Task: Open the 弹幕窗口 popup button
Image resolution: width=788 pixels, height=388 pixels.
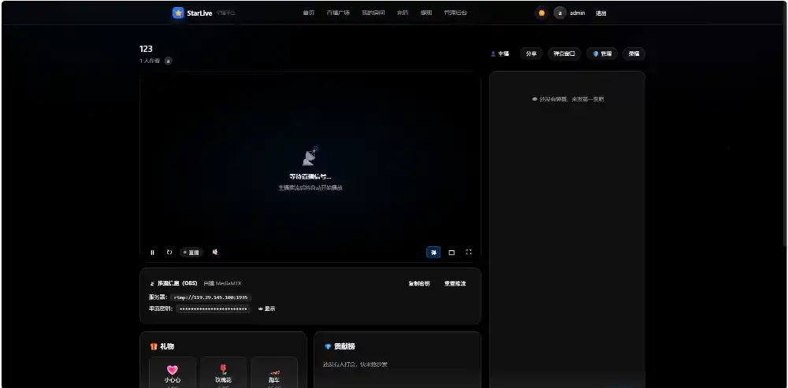Action: [x=564, y=54]
